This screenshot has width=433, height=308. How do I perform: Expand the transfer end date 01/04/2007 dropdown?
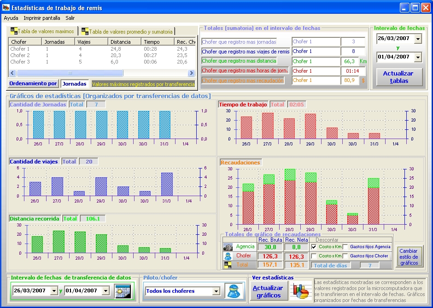pyautogui.click(x=105, y=291)
